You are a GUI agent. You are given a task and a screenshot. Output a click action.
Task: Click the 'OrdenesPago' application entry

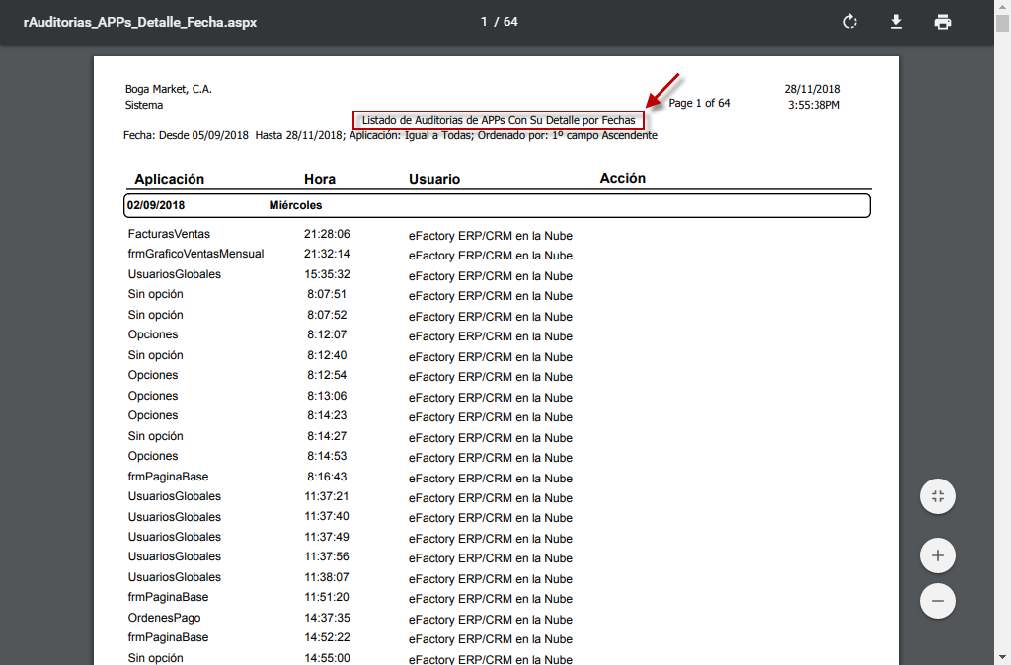[x=164, y=618]
